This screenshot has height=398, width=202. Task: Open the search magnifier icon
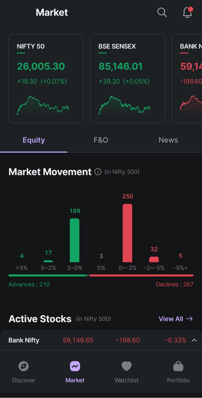162,12
